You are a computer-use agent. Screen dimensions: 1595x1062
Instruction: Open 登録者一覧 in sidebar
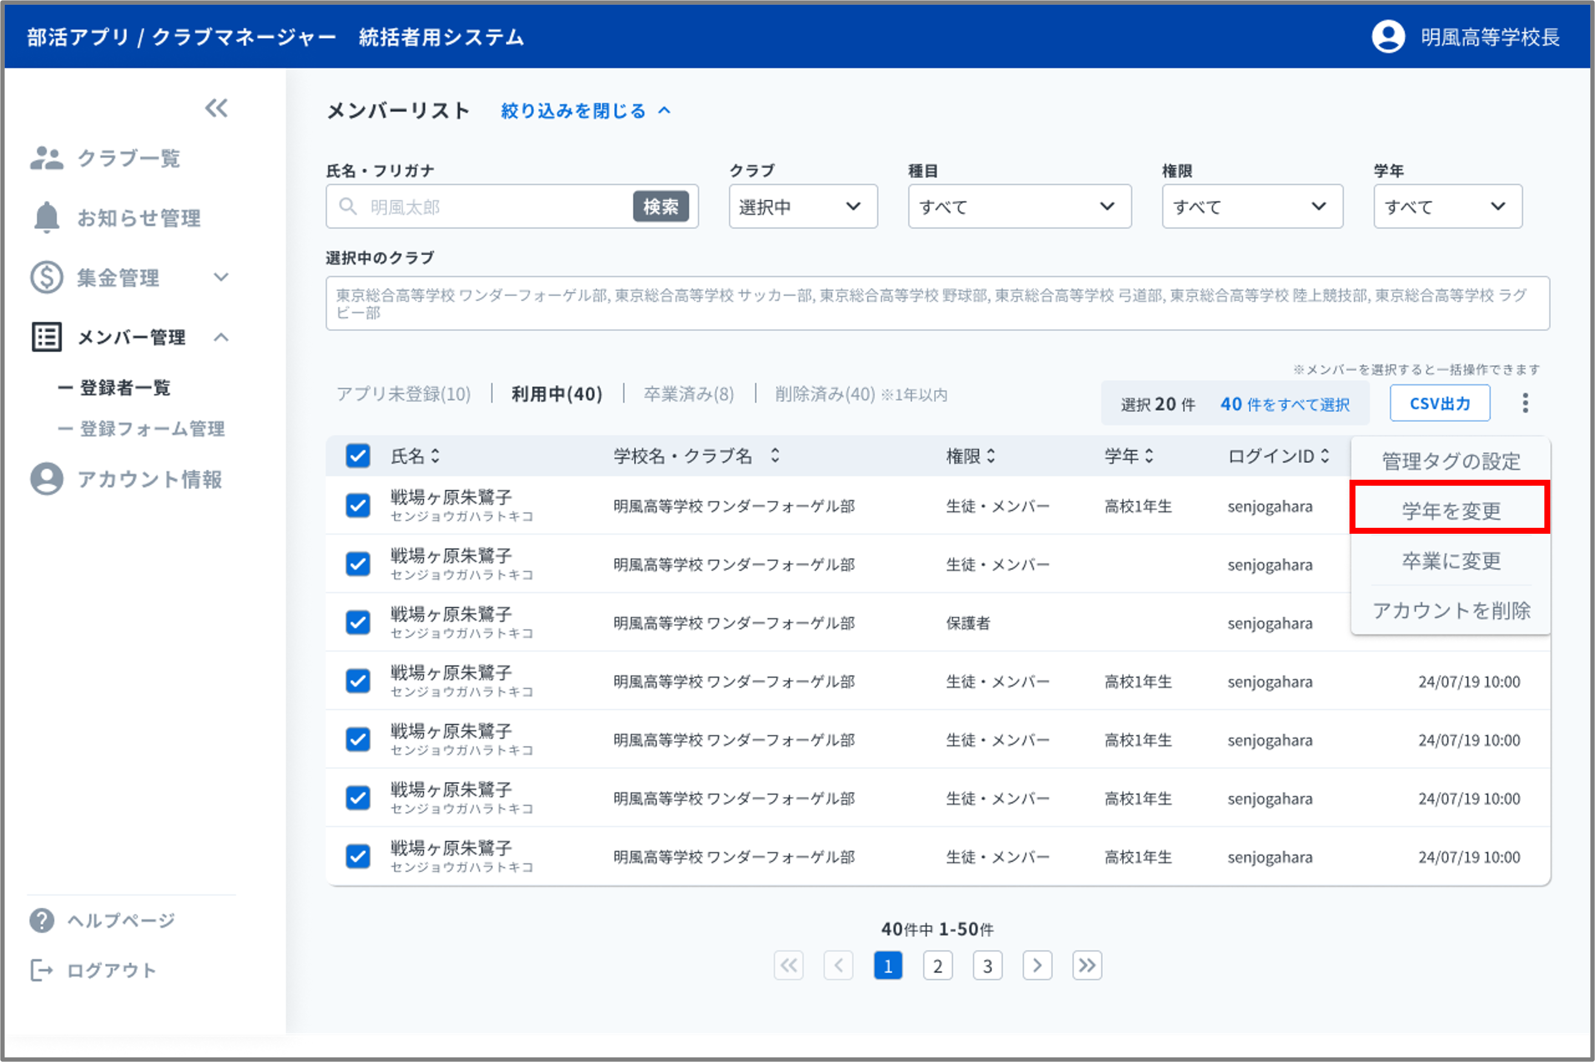(125, 387)
